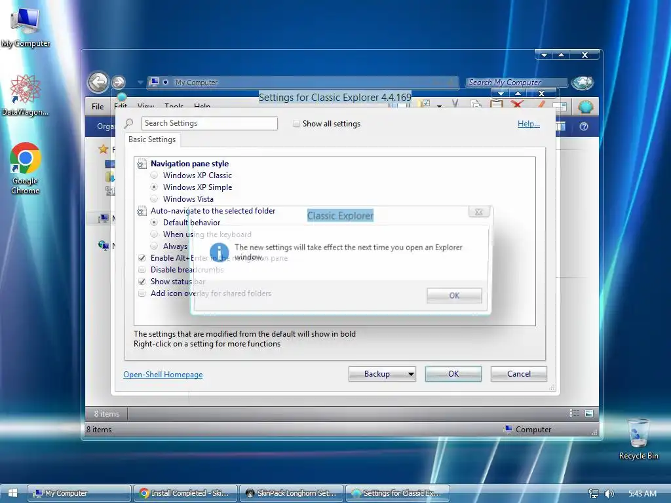Toggle the Show status bar checkbox

coord(142,282)
